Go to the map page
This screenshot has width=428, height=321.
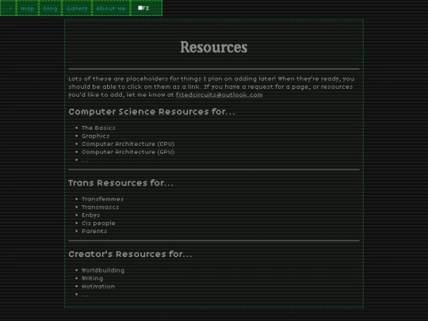28,8
